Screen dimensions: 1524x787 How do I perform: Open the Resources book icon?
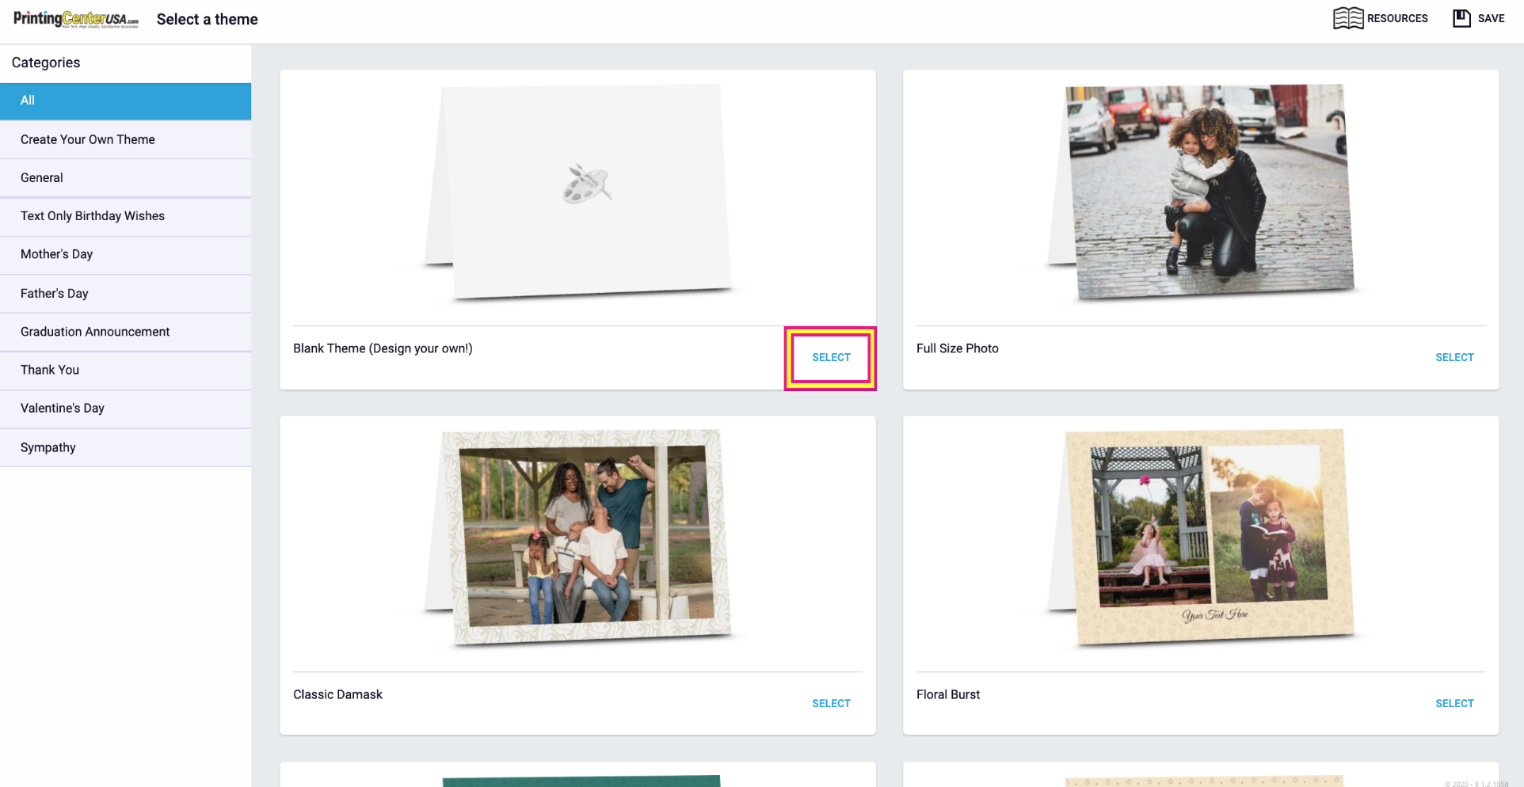pos(1347,18)
